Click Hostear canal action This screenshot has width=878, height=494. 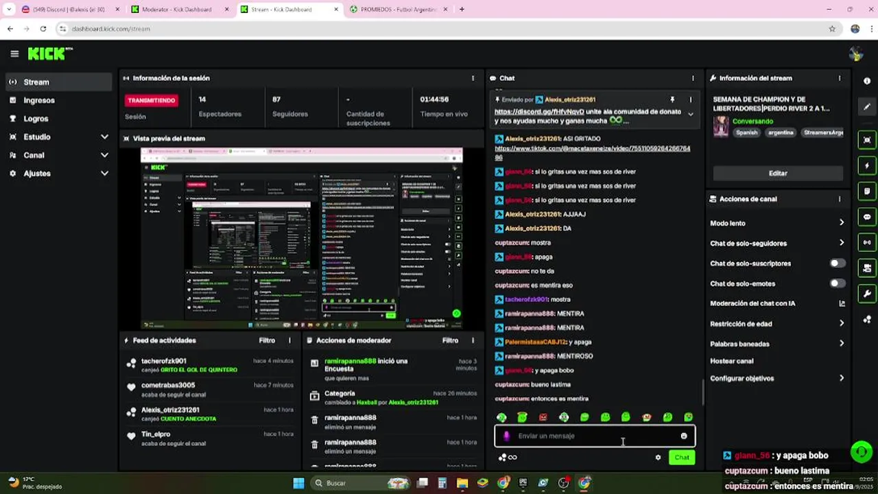pyautogui.click(x=732, y=361)
